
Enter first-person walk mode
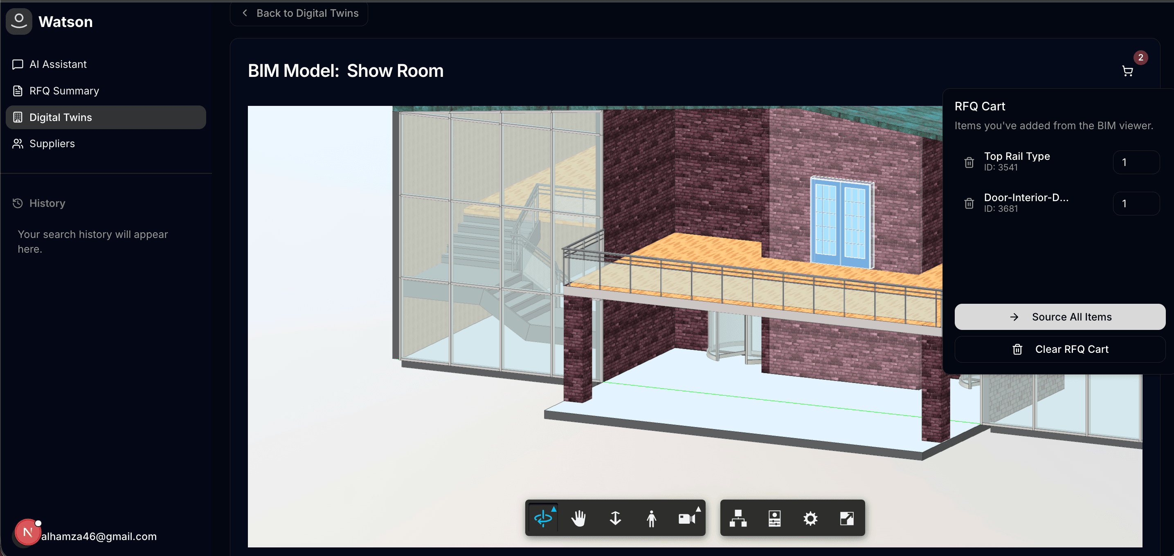(651, 518)
